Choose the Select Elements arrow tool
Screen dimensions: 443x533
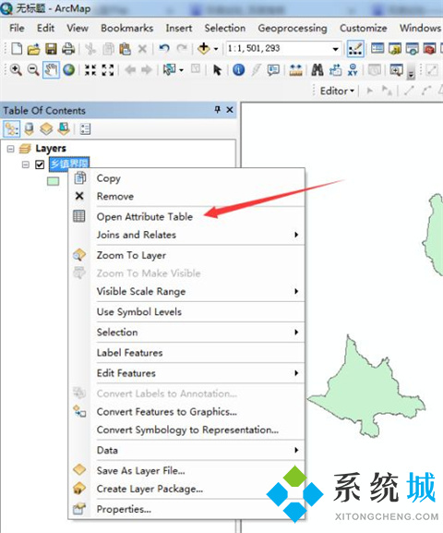coord(217,70)
